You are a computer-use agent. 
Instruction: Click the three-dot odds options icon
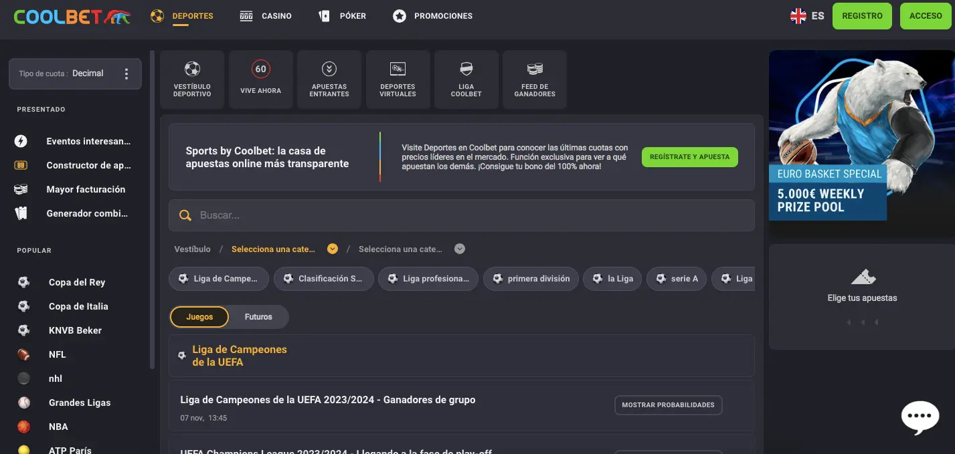126,74
